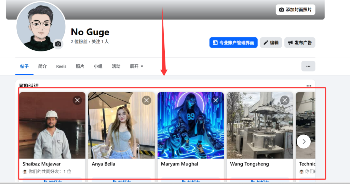Click the Shaibaz Mujawar name link
Screen dimensions: 350x184
(42, 164)
